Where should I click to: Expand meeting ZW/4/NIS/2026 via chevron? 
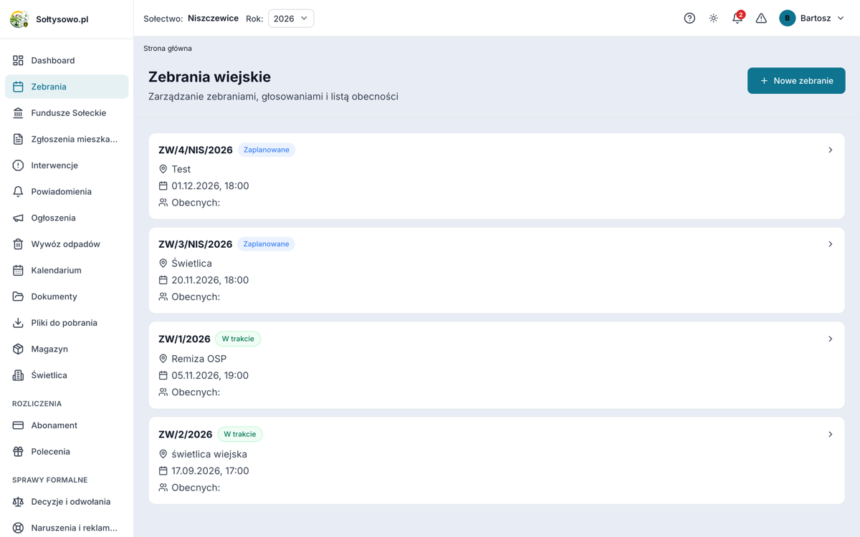tap(831, 150)
